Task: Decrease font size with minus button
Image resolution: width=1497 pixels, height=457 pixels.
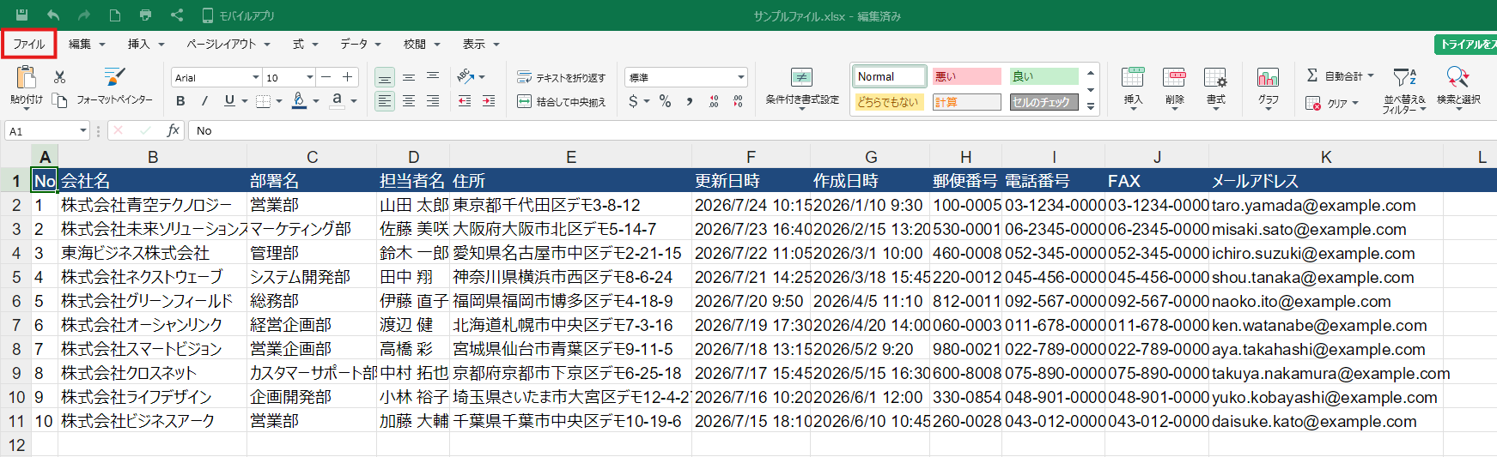Action: [x=326, y=77]
